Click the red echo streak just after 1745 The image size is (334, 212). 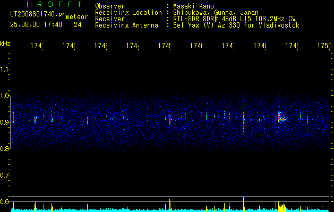point(170,120)
